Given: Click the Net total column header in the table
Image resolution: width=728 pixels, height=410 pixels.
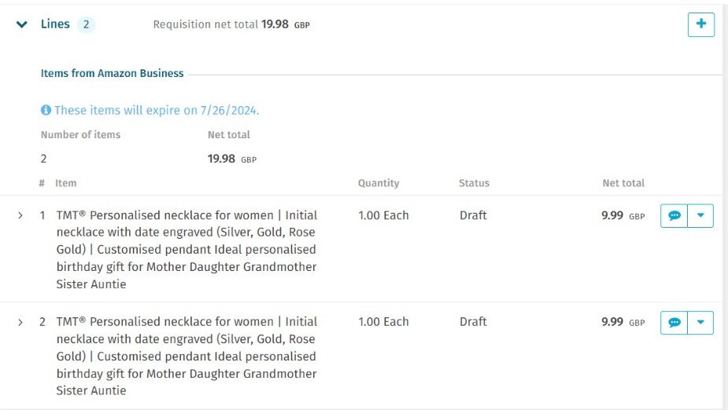Looking at the screenshot, I should click(x=623, y=183).
